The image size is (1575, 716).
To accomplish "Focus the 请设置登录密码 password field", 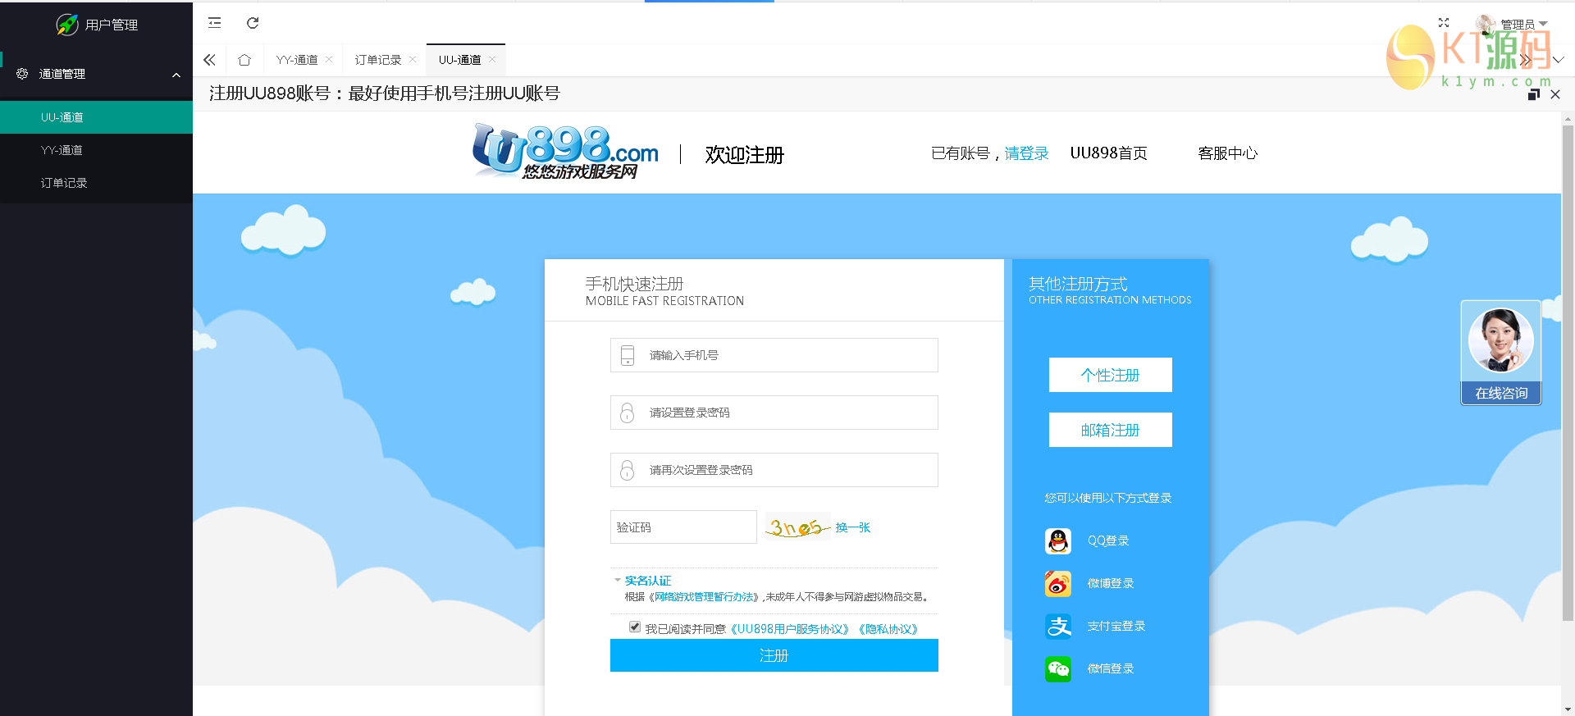I will coord(774,413).
